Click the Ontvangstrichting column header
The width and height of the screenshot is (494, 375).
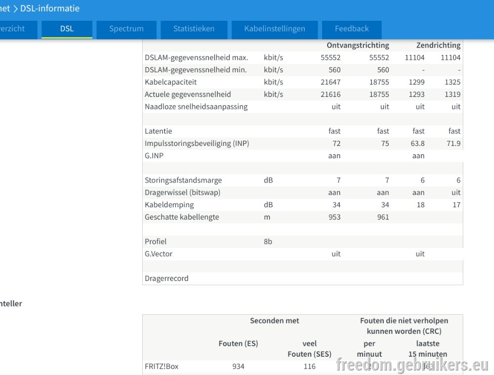(x=358, y=46)
